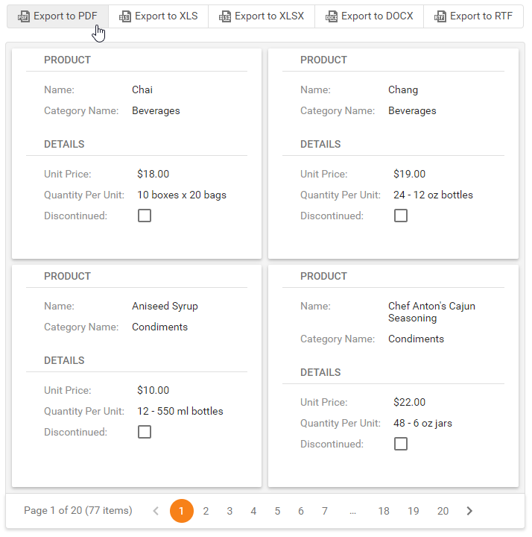Toggle Discontinued checkbox on Chef Anton's card
This screenshot has height=537, width=532.
click(401, 444)
